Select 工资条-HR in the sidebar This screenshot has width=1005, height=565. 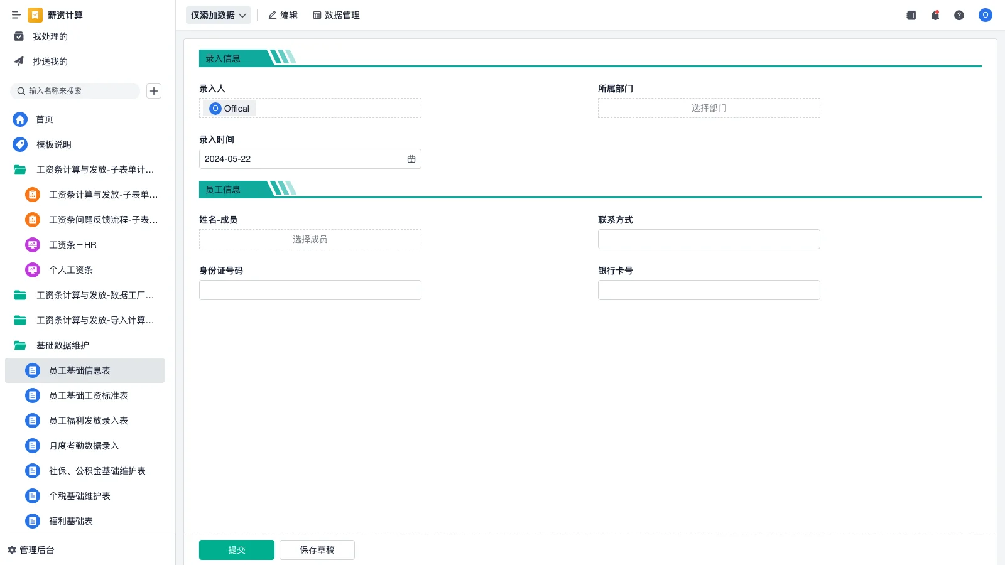85,245
